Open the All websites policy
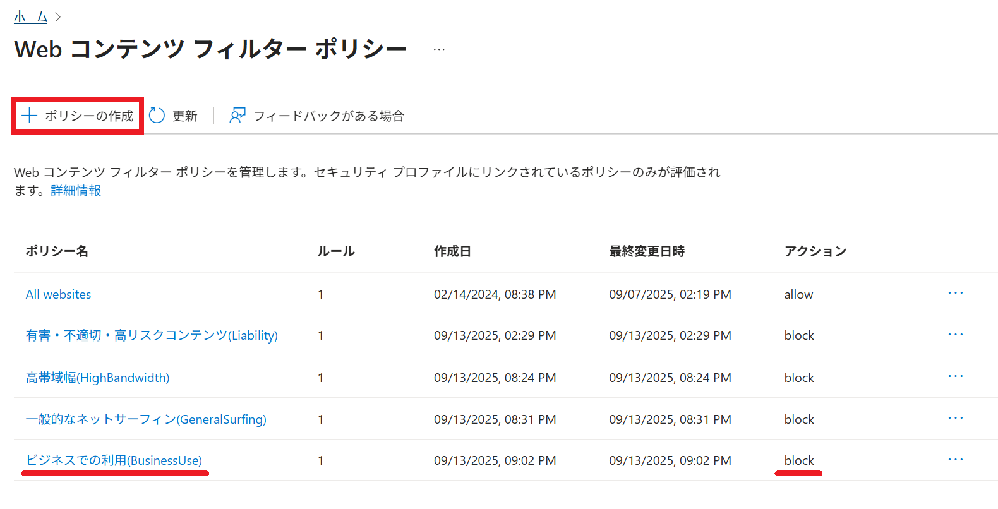The width and height of the screenshot is (998, 509). pyautogui.click(x=58, y=294)
